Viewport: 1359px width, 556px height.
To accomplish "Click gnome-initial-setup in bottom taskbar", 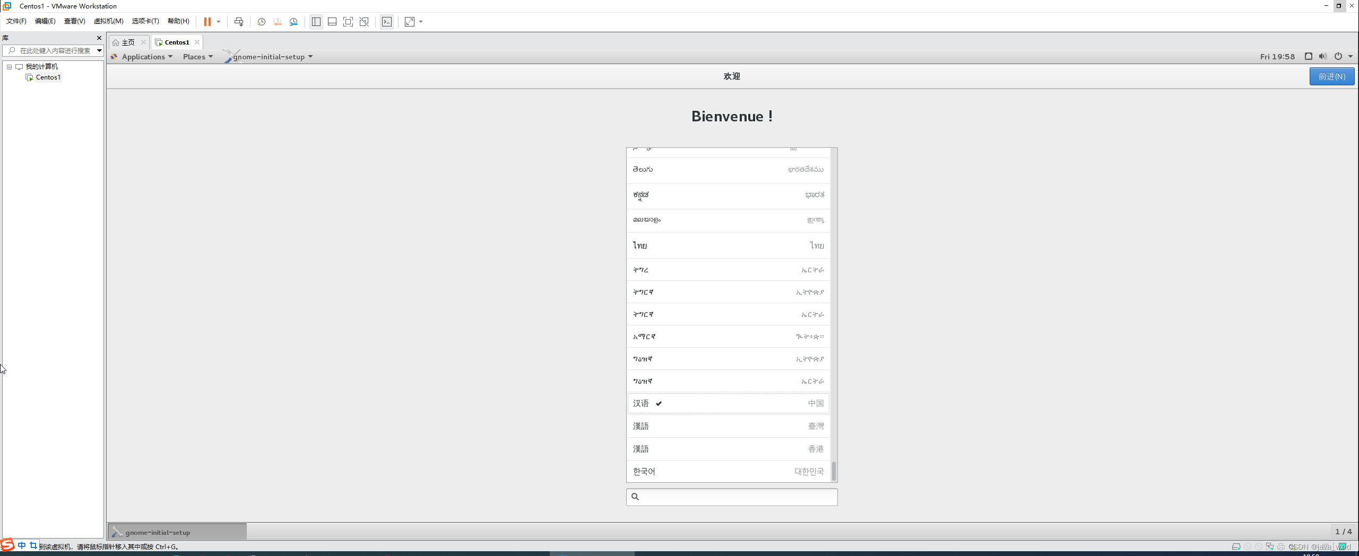I will click(x=177, y=532).
